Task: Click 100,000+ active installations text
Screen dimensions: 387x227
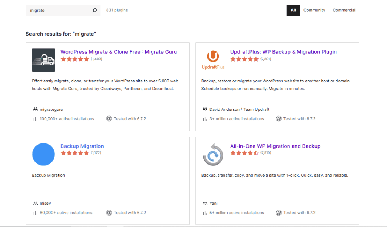Action: [x=67, y=119]
